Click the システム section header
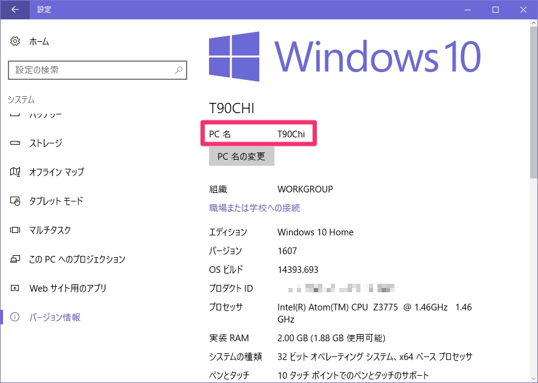The height and width of the screenshot is (383, 538). click(x=21, y=100)
